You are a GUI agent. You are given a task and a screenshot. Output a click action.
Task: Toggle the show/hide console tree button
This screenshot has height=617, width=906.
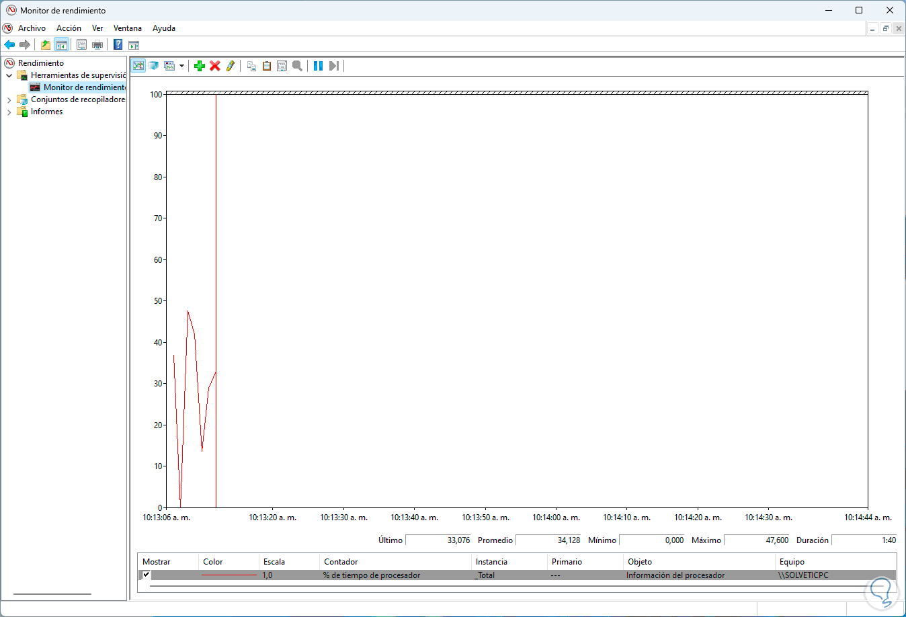(x=62, y=45)
